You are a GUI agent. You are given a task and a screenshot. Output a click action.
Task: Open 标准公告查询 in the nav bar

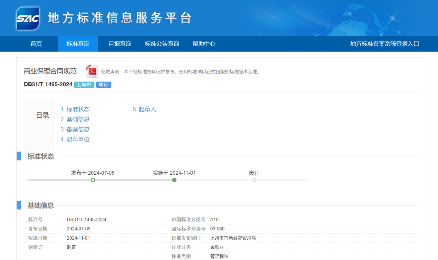click(x=162, y=43)
